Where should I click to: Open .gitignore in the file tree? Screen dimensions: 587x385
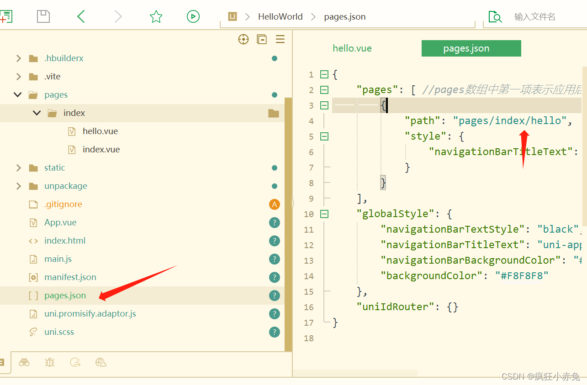(63, 204)
